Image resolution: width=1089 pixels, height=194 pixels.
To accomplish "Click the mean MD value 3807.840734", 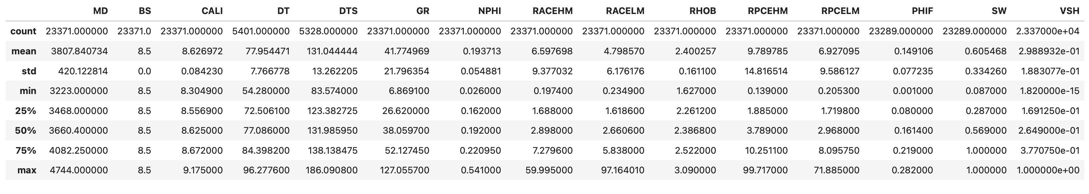I will pyautogui.click(x=79, y=51).
